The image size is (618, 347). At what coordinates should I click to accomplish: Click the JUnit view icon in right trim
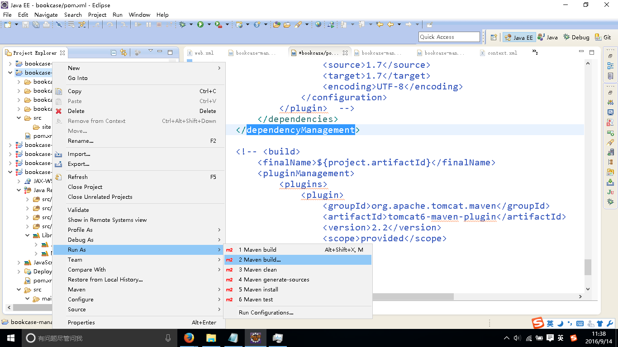click(x=610, y=192)
